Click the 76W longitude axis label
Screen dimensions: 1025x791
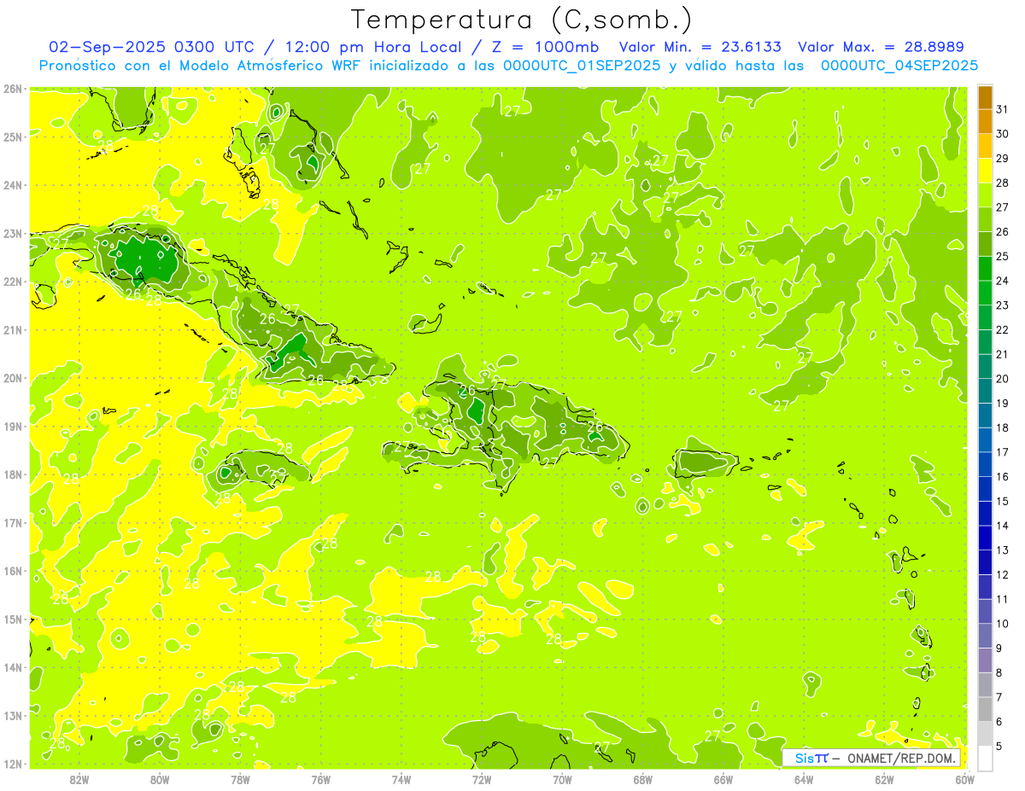[321, 779]
